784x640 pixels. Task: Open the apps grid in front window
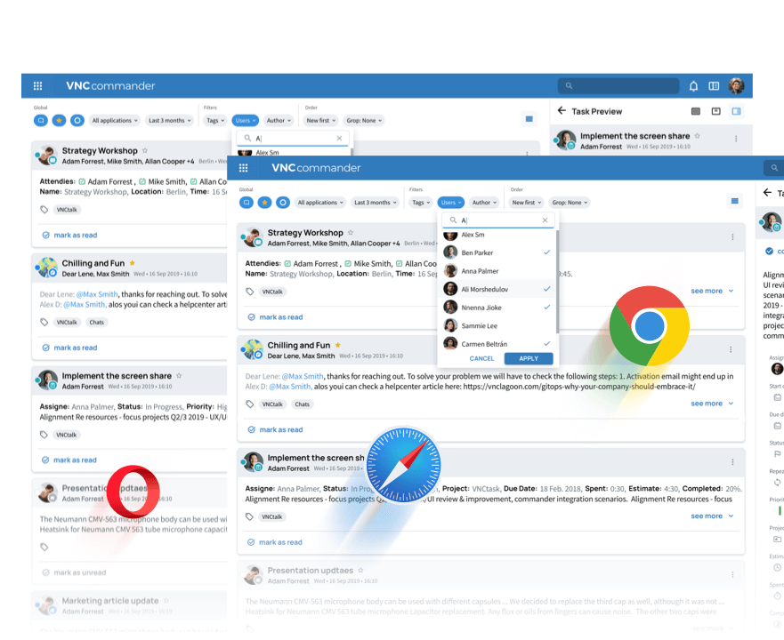[x=244, y=168]
